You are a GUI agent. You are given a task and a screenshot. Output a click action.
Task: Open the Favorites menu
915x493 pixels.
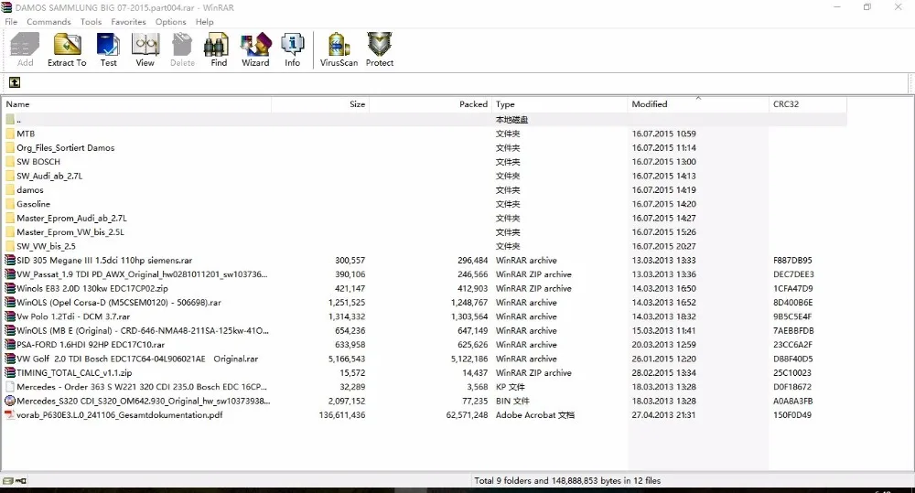pos(128,22)
